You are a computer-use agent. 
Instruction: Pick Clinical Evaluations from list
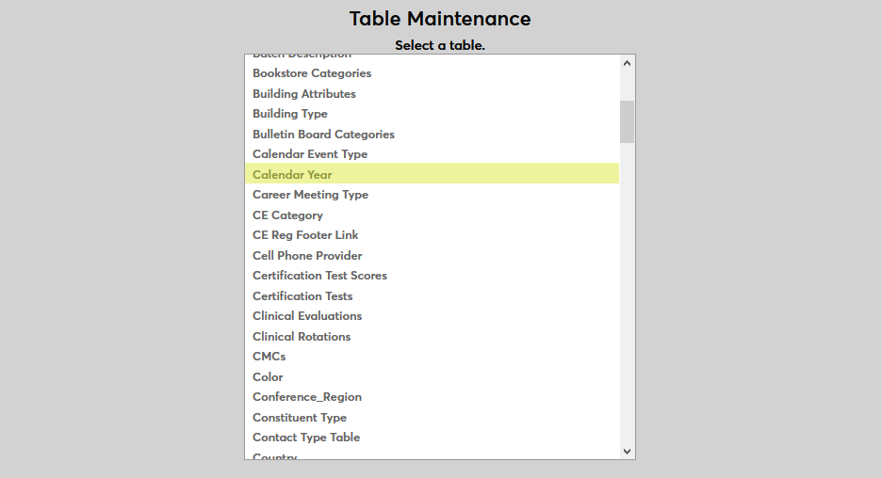pyautogui.click(x=307, y=316)
